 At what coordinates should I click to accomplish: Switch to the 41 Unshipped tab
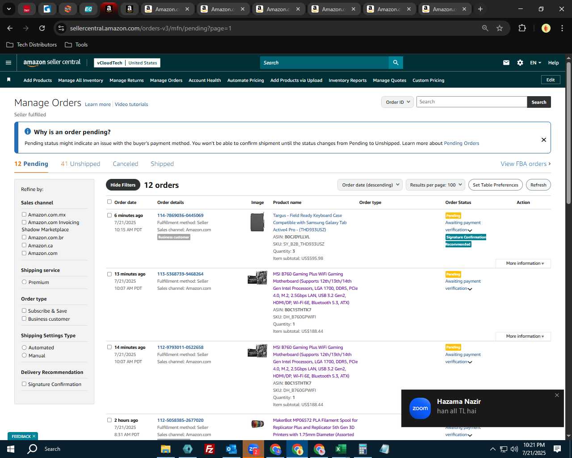click(80, 164)
